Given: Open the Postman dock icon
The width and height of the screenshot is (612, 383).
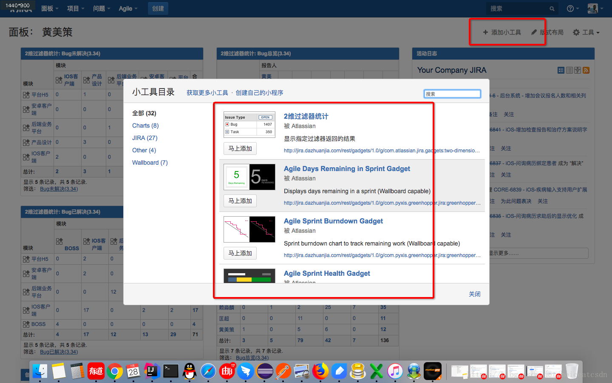Looking at the screenshot, I should point(283,372).
